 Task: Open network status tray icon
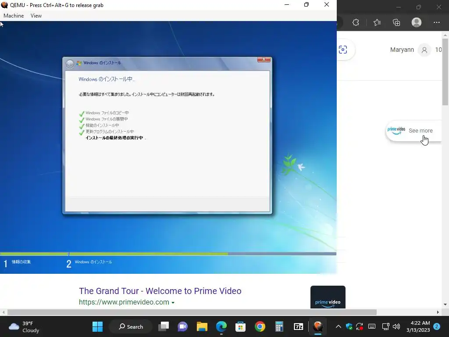pyautogui.click(x=385, y=326)
